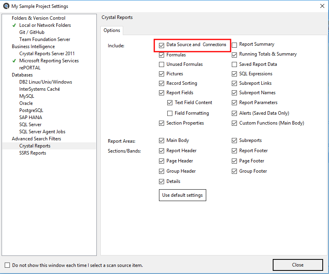329x274 pixels.
Task: Uncheck Running Totals & Summary
Action: point(235,55)
